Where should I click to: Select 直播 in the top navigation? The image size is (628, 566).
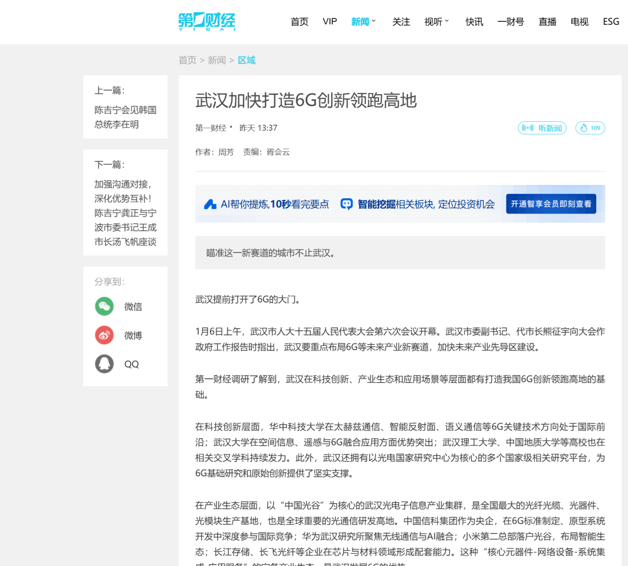click(x=547, y=22)
